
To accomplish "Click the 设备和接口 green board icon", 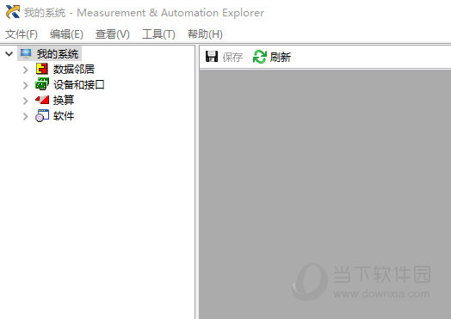I will 42,84.
